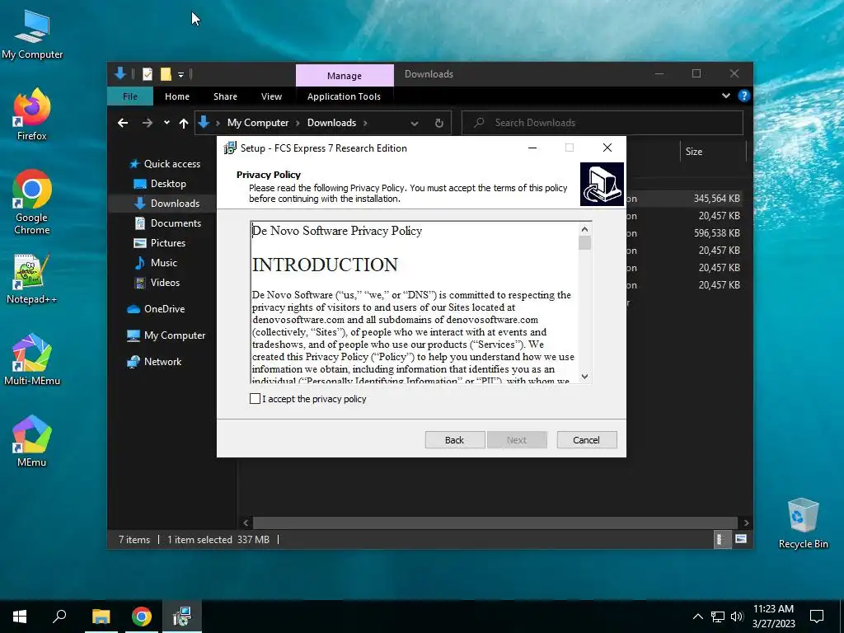Select OneDrive in the navigation pane

[x=156, y=309]
